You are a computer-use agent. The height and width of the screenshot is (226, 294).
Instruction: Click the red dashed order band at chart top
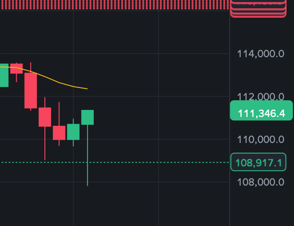[114, 4]
